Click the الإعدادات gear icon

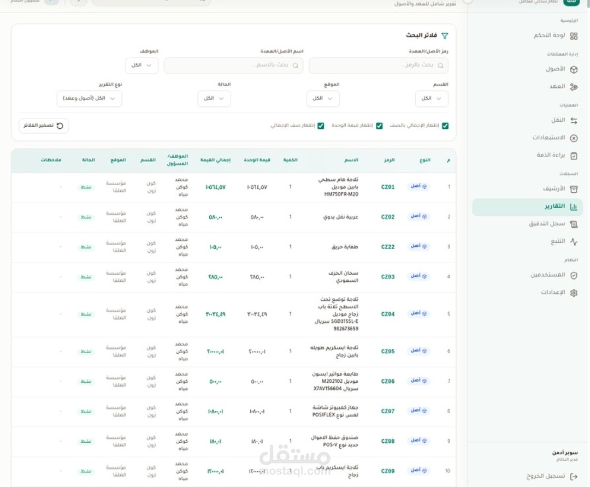pos(574,293)
